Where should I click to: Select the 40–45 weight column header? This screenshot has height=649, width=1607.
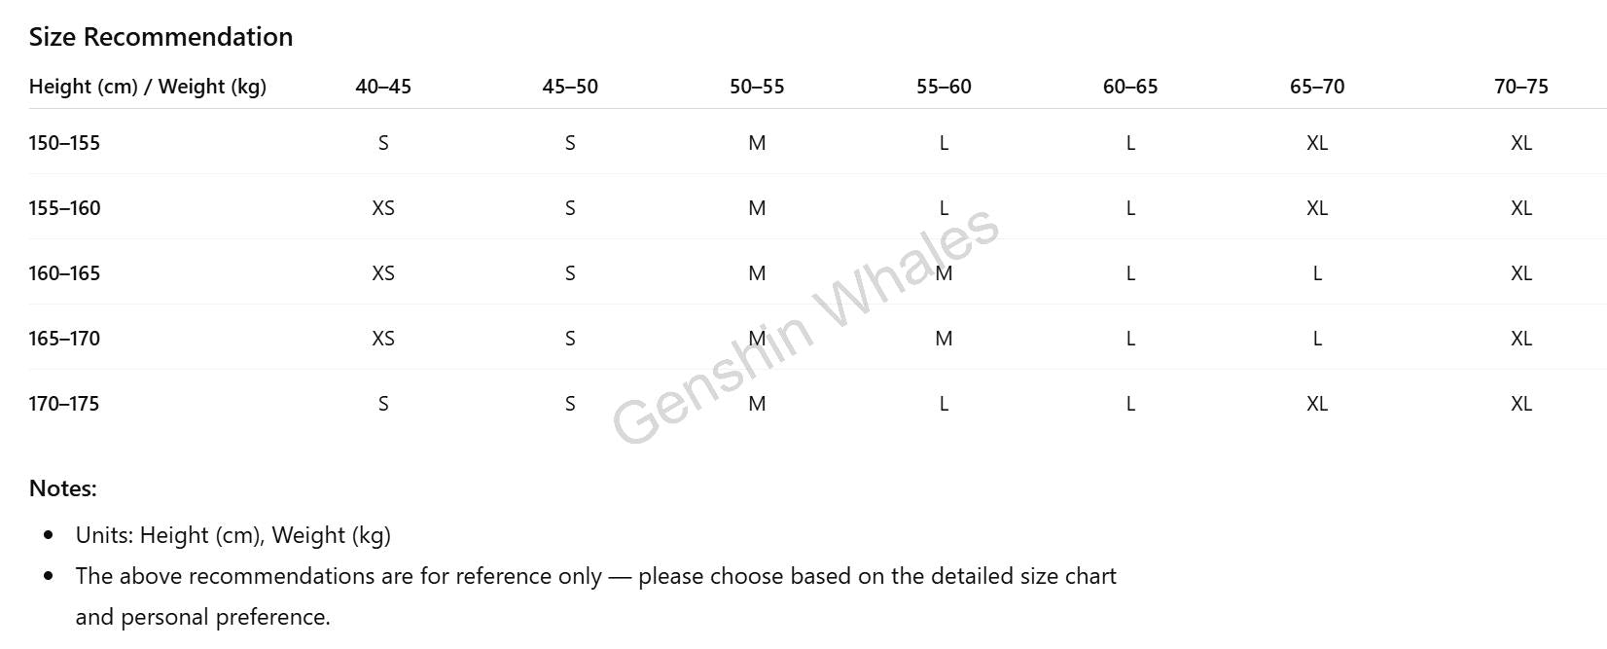[x=383, y=87]
